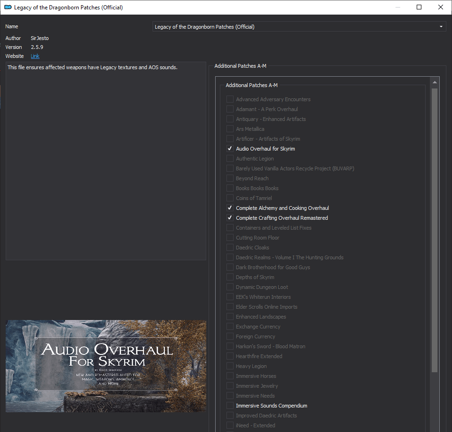Viewport: 452px width, 432px height.
Task: Enable Daedric Cloaks patch
Action: [x=230, y=248]
